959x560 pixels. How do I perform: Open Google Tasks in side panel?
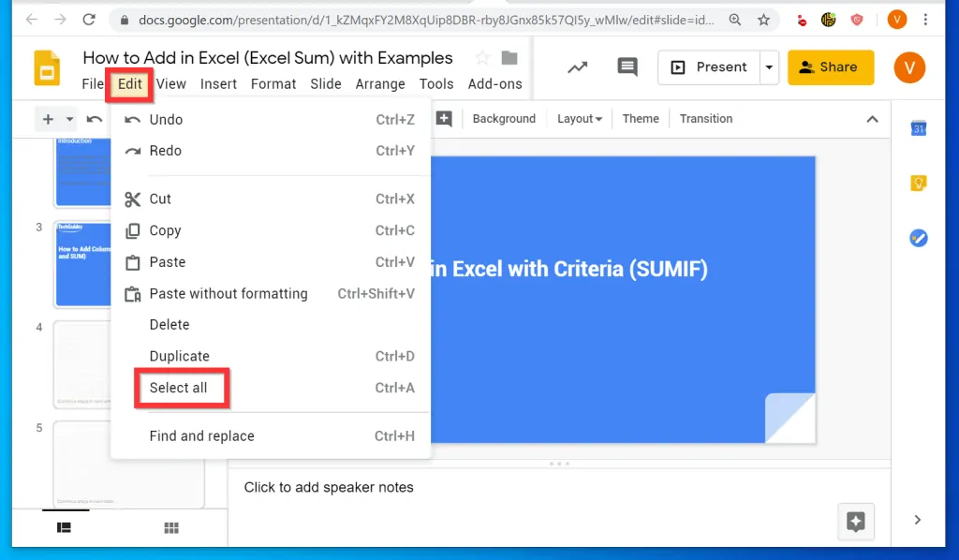click(x=919, y=238)
